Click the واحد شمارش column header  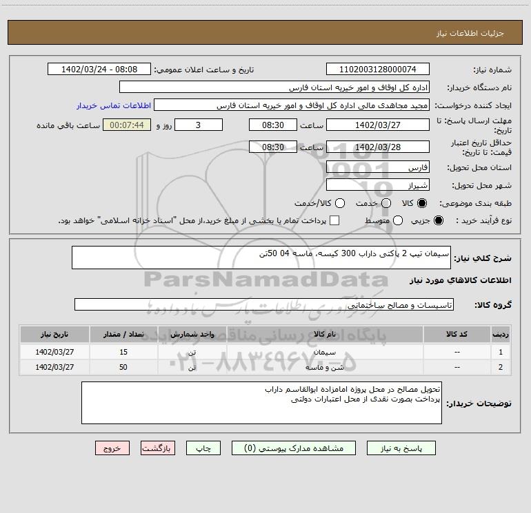192,335
